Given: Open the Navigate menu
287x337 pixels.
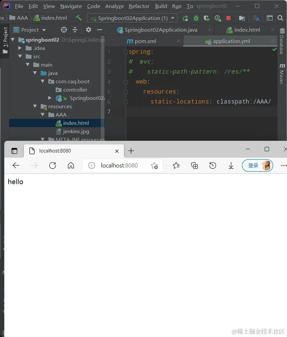Looking at the screenshot, I should [71, 6].
